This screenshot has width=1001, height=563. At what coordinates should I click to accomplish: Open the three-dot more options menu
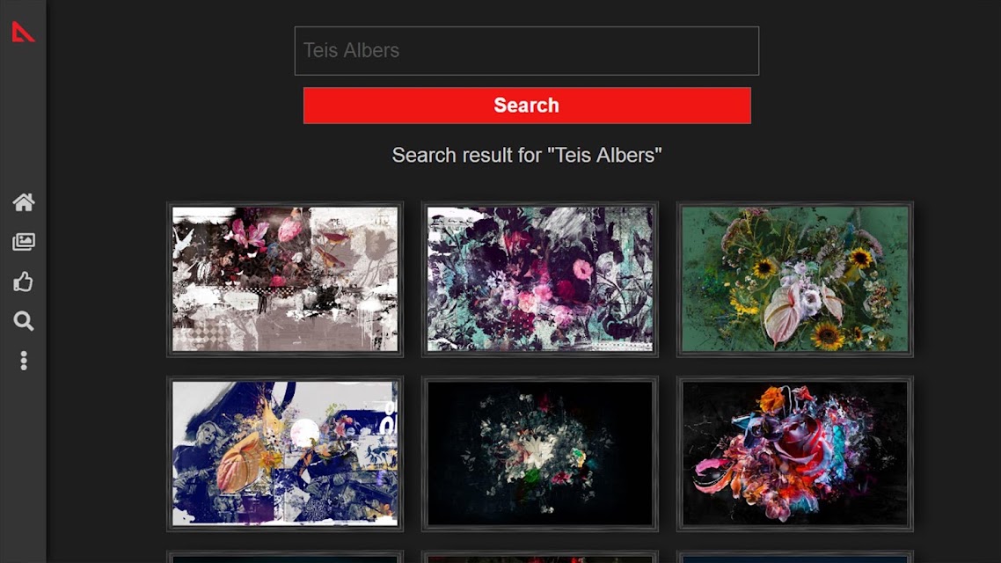pyautogui.click(x=24, y=361)
